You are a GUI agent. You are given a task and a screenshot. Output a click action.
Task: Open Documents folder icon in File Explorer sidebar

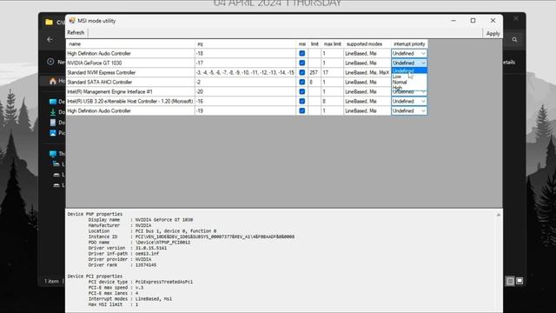pos(53,123)
